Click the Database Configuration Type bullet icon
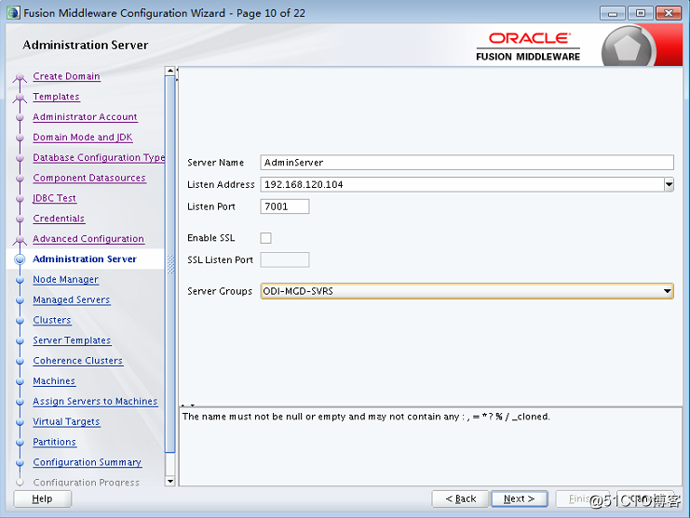The height and width of the screenshot is (518, 690). [x=20, y=158]
